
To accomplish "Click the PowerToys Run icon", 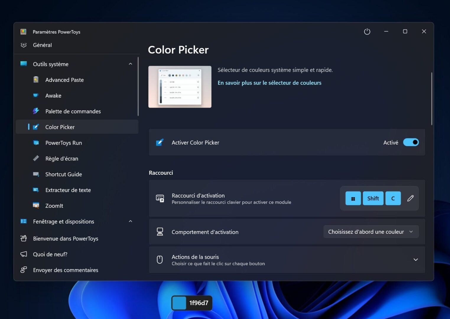I will (36, 143).
